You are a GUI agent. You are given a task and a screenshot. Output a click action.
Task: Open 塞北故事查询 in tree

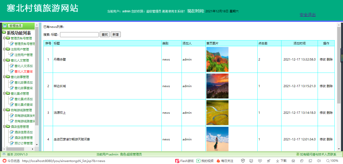point(24,88)
